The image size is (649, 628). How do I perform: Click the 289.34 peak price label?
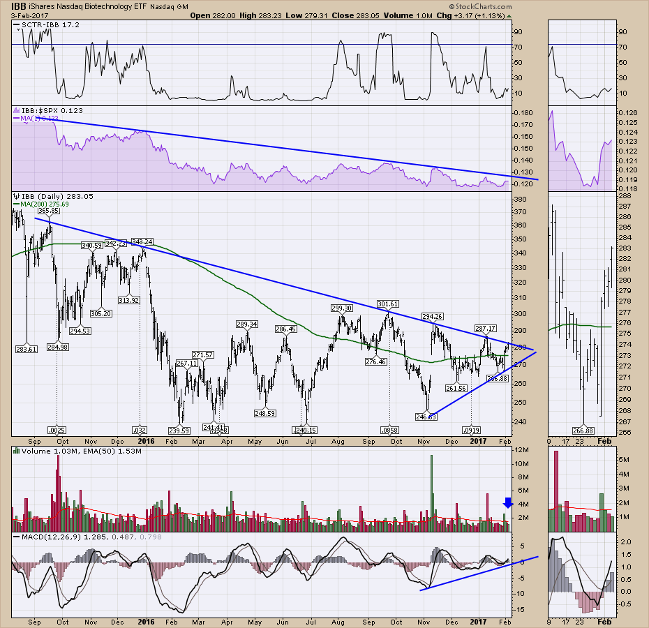coord(247,324)
